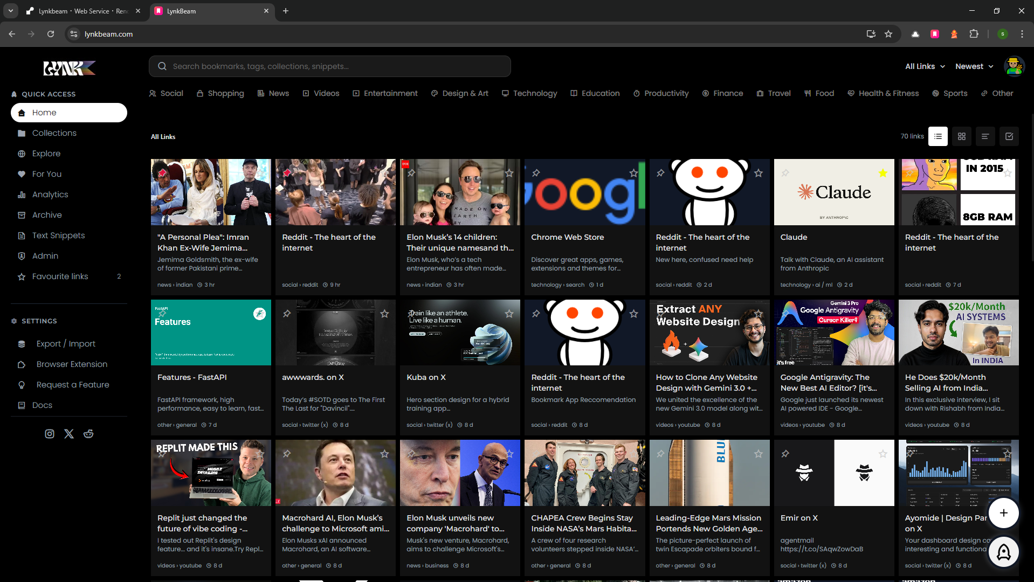Bookmark this page with star icon

pyautogui.click(x=888, y=34)
